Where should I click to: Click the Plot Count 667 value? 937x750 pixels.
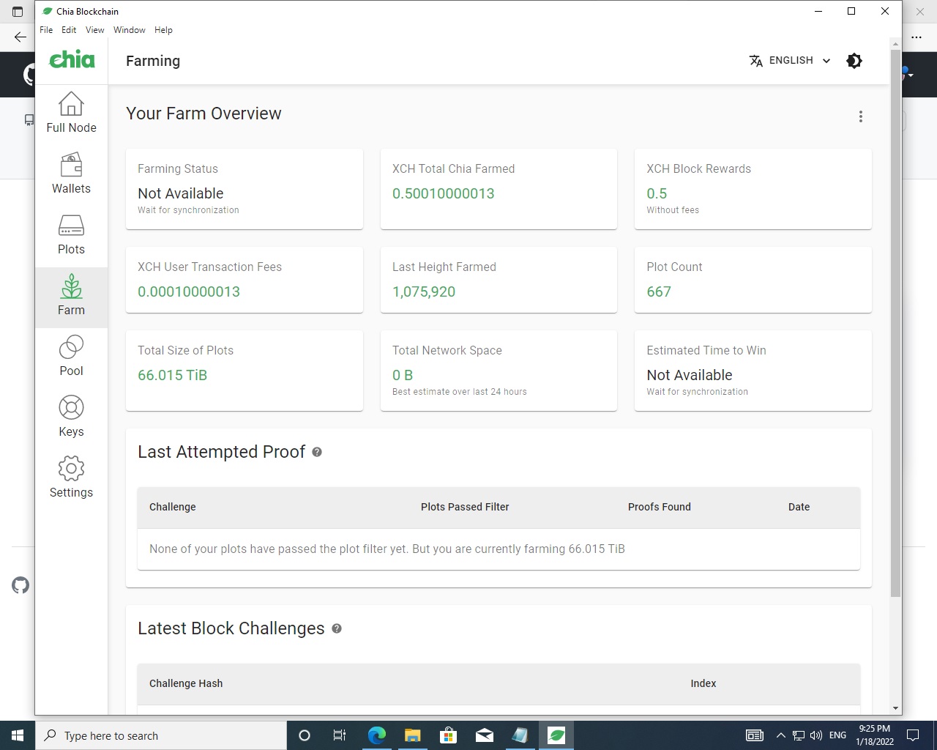point(659,292)
